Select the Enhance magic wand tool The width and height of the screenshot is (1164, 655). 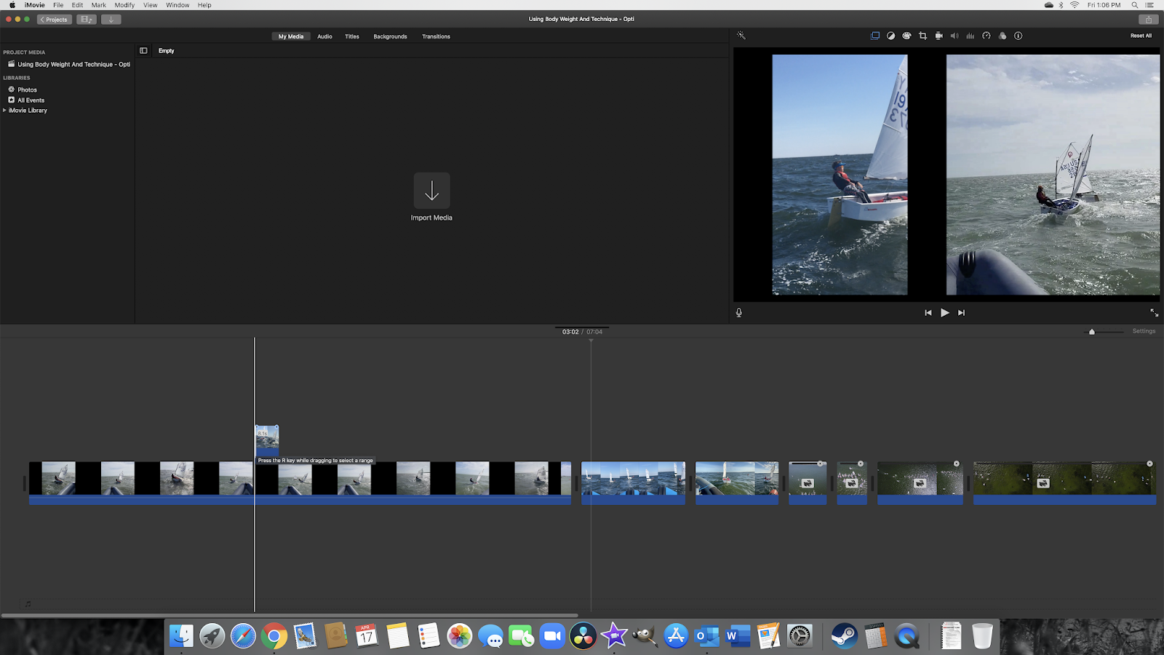[741, 35]
